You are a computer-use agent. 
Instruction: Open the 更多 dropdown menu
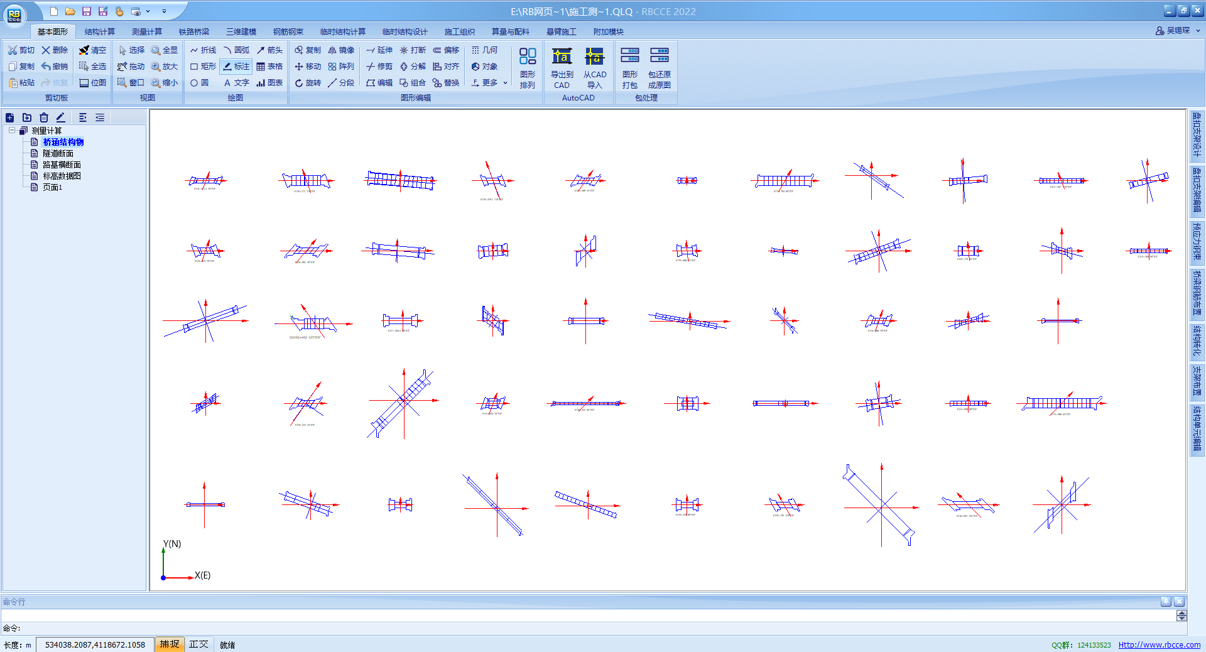click(x=489, y=83)
